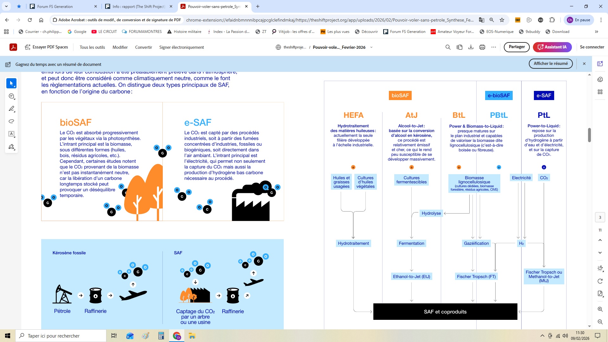The image size is (608, 342).
Task: Switch to Forum FS Generation browser tab
Action: [55, 6]
